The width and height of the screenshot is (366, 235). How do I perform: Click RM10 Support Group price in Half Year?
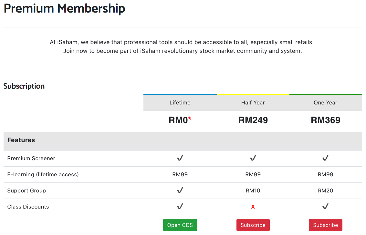point(253,191)
